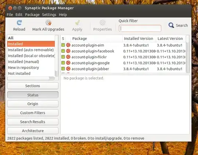Select the account-plugin-google package name
This screenshot has height=155, width=198.
(91, 63)
